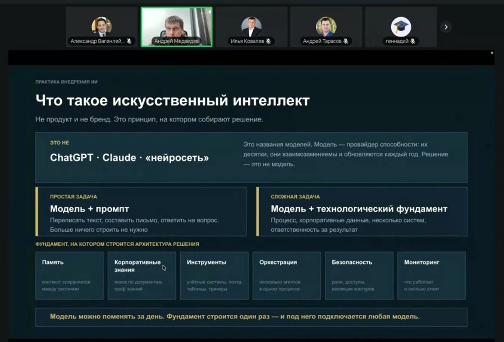This screenshot has width=504, height=342.
Task: Click the Безопасность card
Action: tap(359, 275)
